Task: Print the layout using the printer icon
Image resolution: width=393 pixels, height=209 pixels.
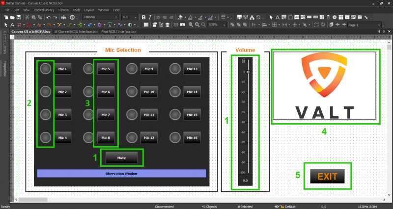Action: pyautogui.click(x=63, y=17)
